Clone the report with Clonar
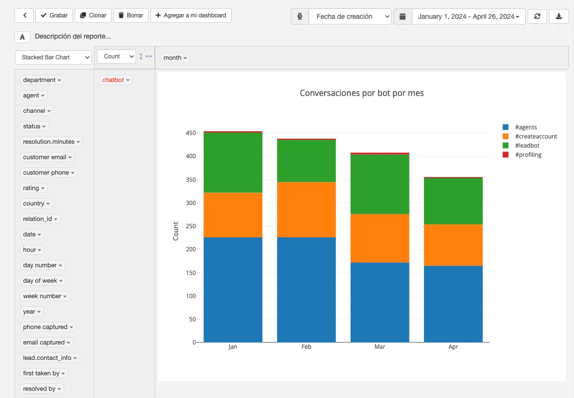Viewport: 574px width, 398px height. (93, 15)
